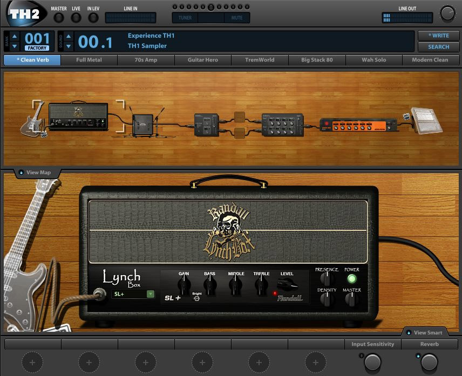Select the orange rack effect unit

358,125
